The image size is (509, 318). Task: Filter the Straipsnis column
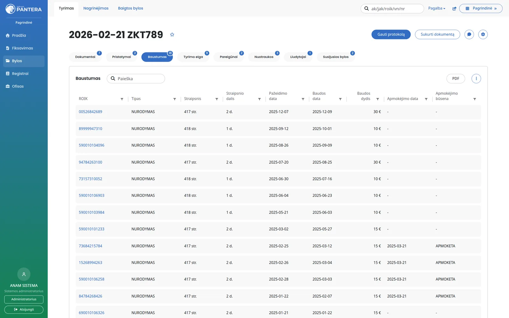(x=217, y=99)
